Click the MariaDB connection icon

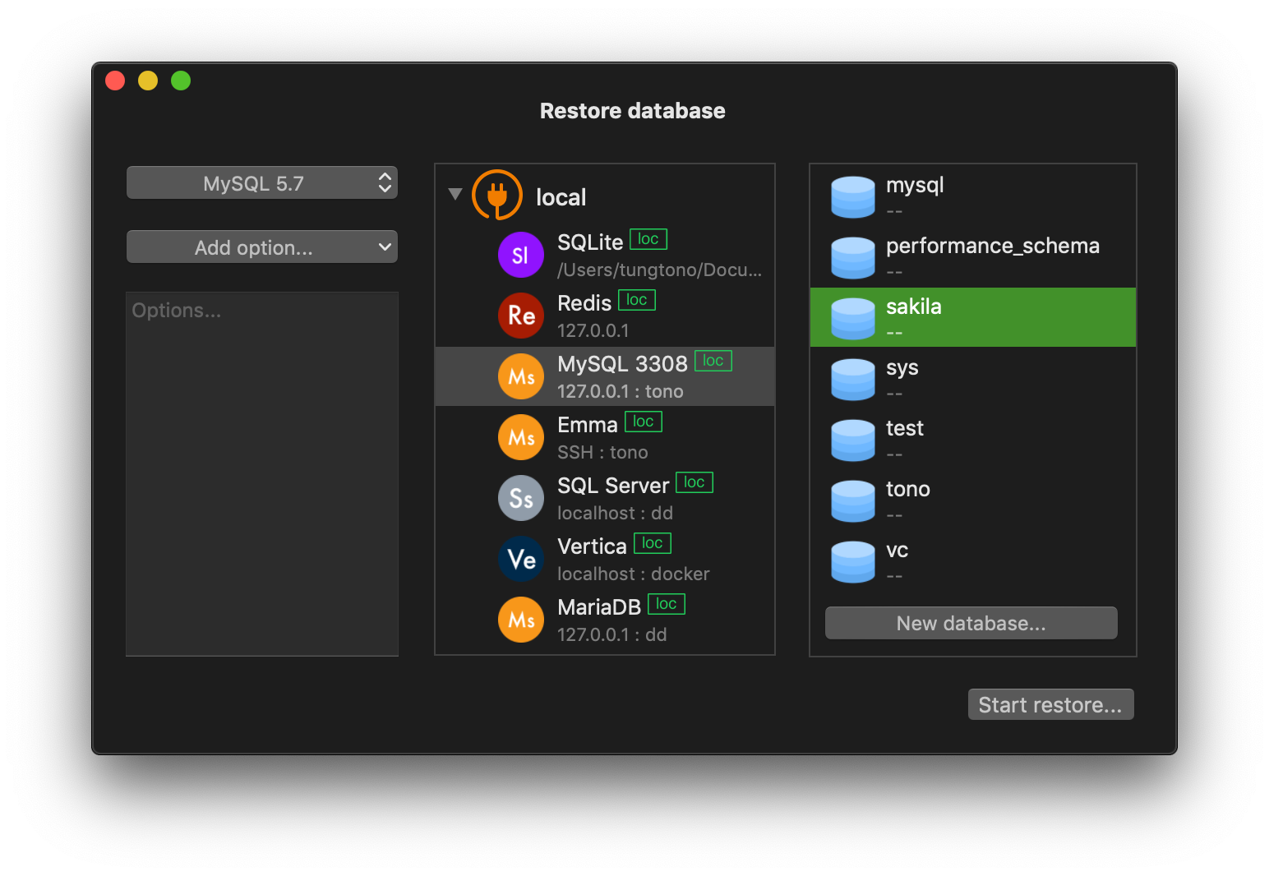coord(520,619)
